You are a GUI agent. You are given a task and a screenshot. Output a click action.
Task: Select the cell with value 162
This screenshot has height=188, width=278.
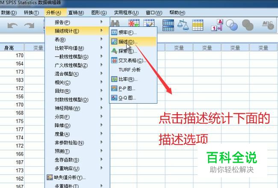(x=12, y=179)
